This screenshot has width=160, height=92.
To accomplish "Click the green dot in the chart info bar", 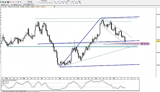I will point(2,7).
